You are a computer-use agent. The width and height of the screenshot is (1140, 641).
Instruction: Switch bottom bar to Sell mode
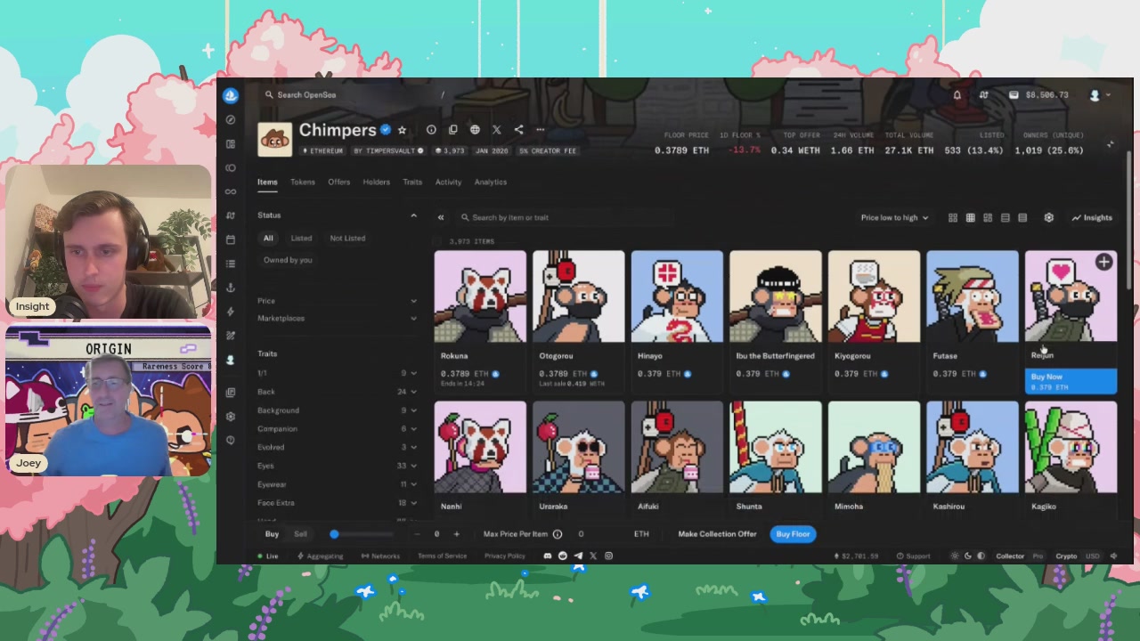coord(300,534)
